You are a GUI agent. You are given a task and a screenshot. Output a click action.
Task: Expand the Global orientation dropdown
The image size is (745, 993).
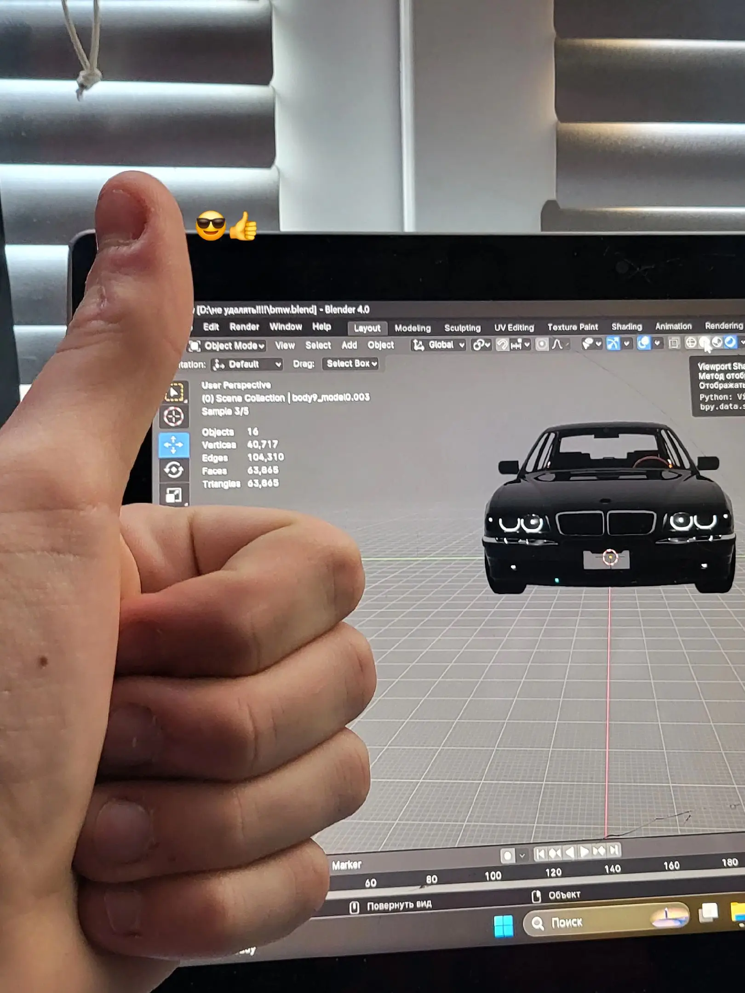pyautogui.click(x=439, y=345)
